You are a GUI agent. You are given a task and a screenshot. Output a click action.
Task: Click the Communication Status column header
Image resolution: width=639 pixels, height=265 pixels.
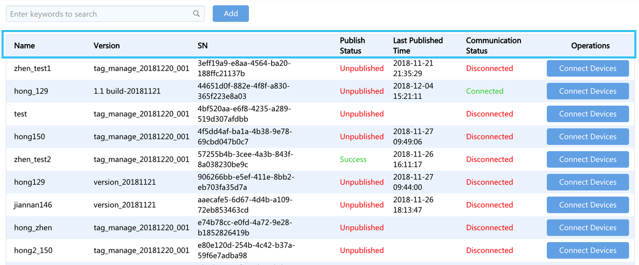(494, 46)
